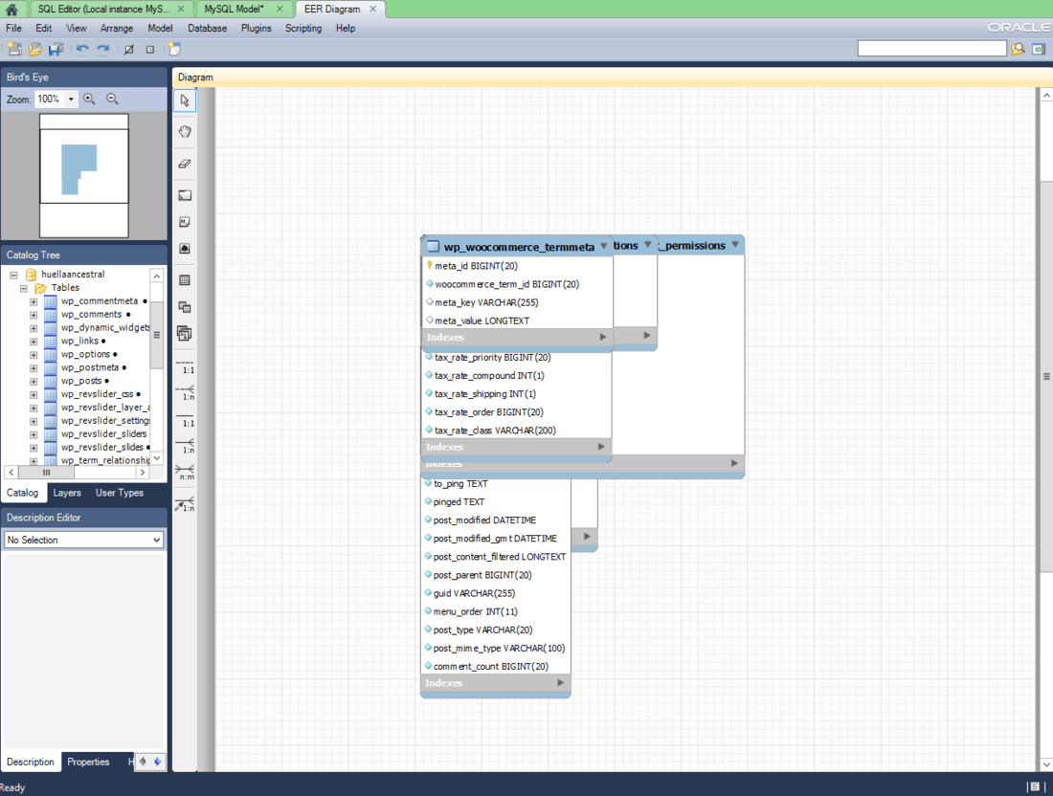Screen dimensions: 1053x796
Task: Expand the wp_commentmeta table node
Action: (x=34, y=301)
